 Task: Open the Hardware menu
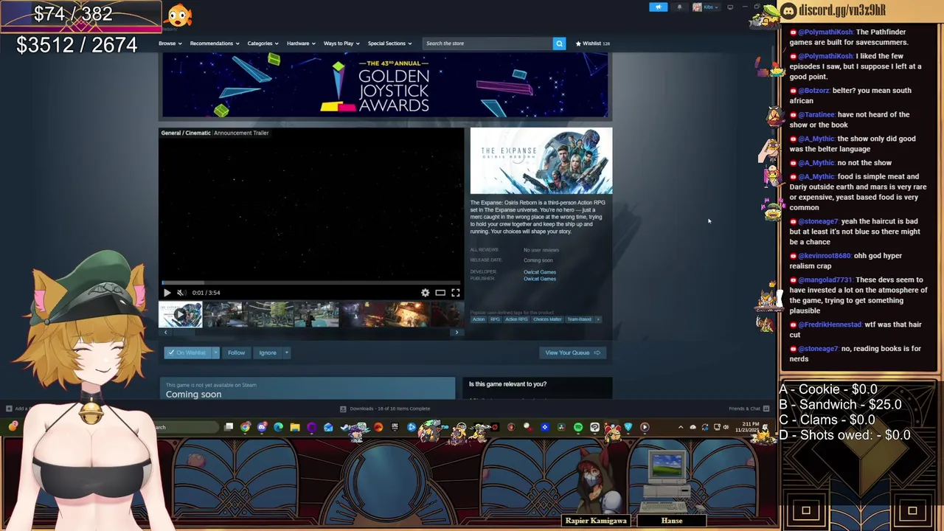(x=301, y=44)
